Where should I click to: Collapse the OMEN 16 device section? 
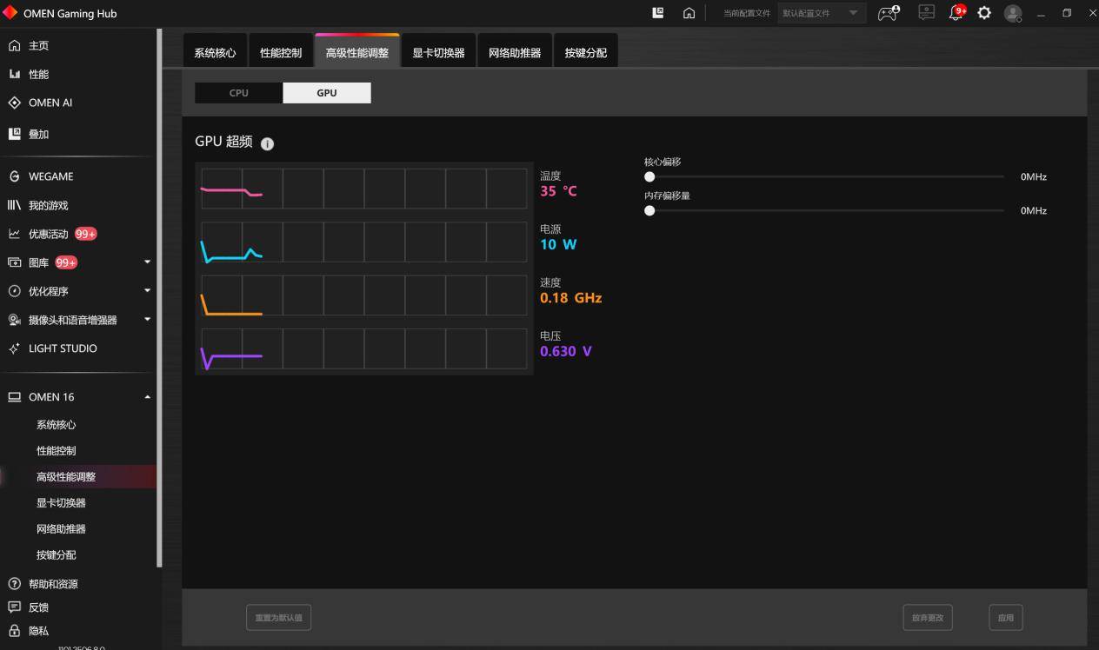coord(78,397)
